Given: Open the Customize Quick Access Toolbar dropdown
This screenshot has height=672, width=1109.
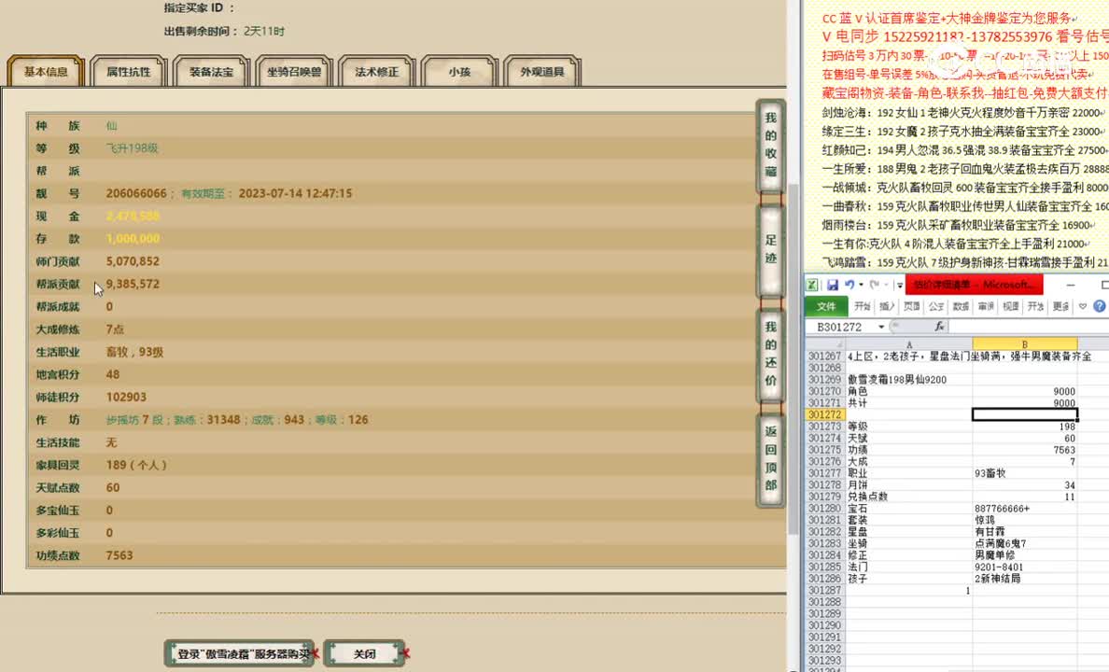Looking at the screenshot, I should click(x=898, y=286).
